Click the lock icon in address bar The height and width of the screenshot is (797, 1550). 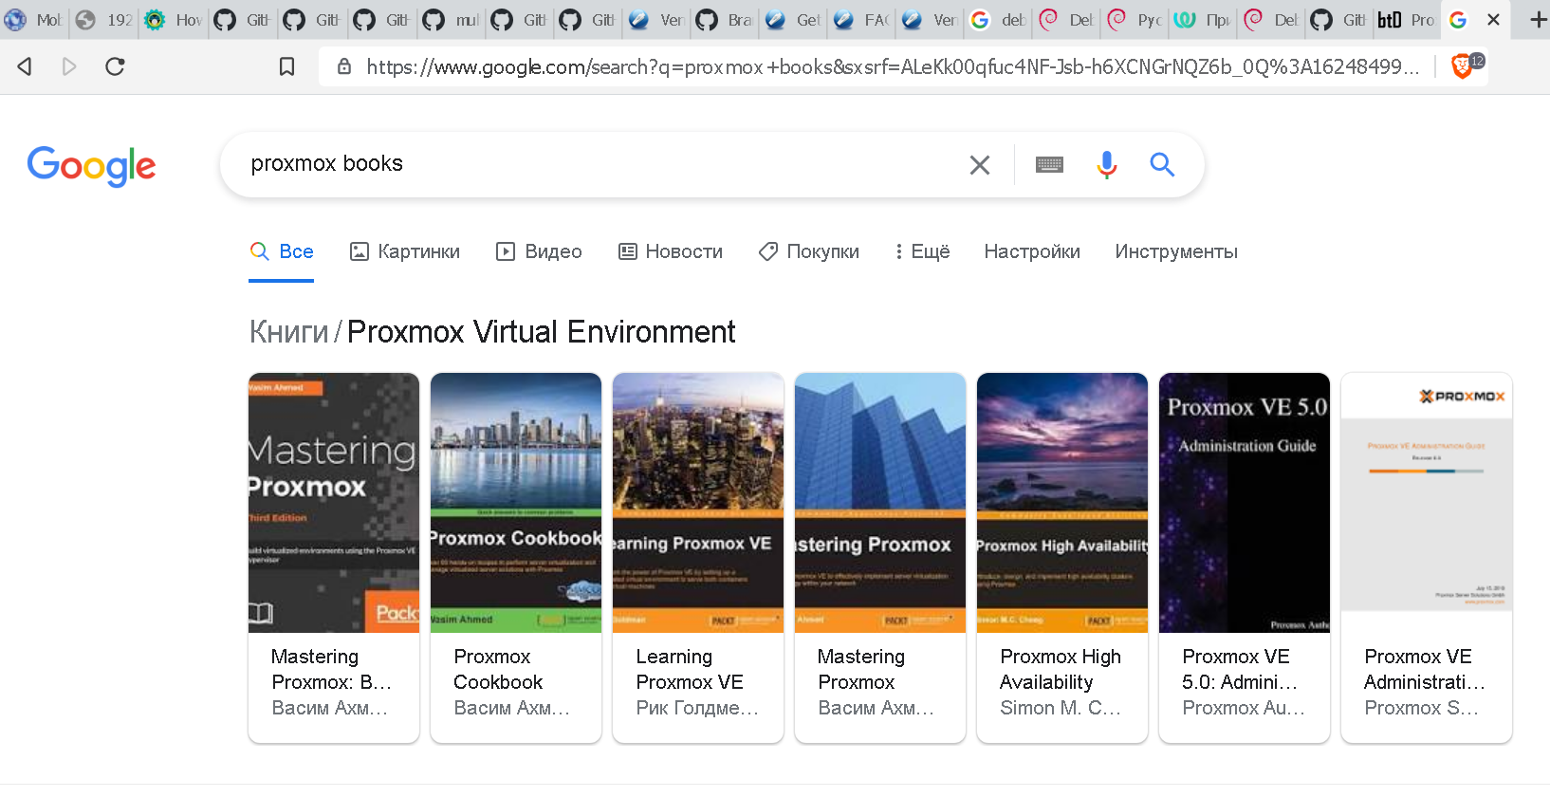[x=344, y=66]
